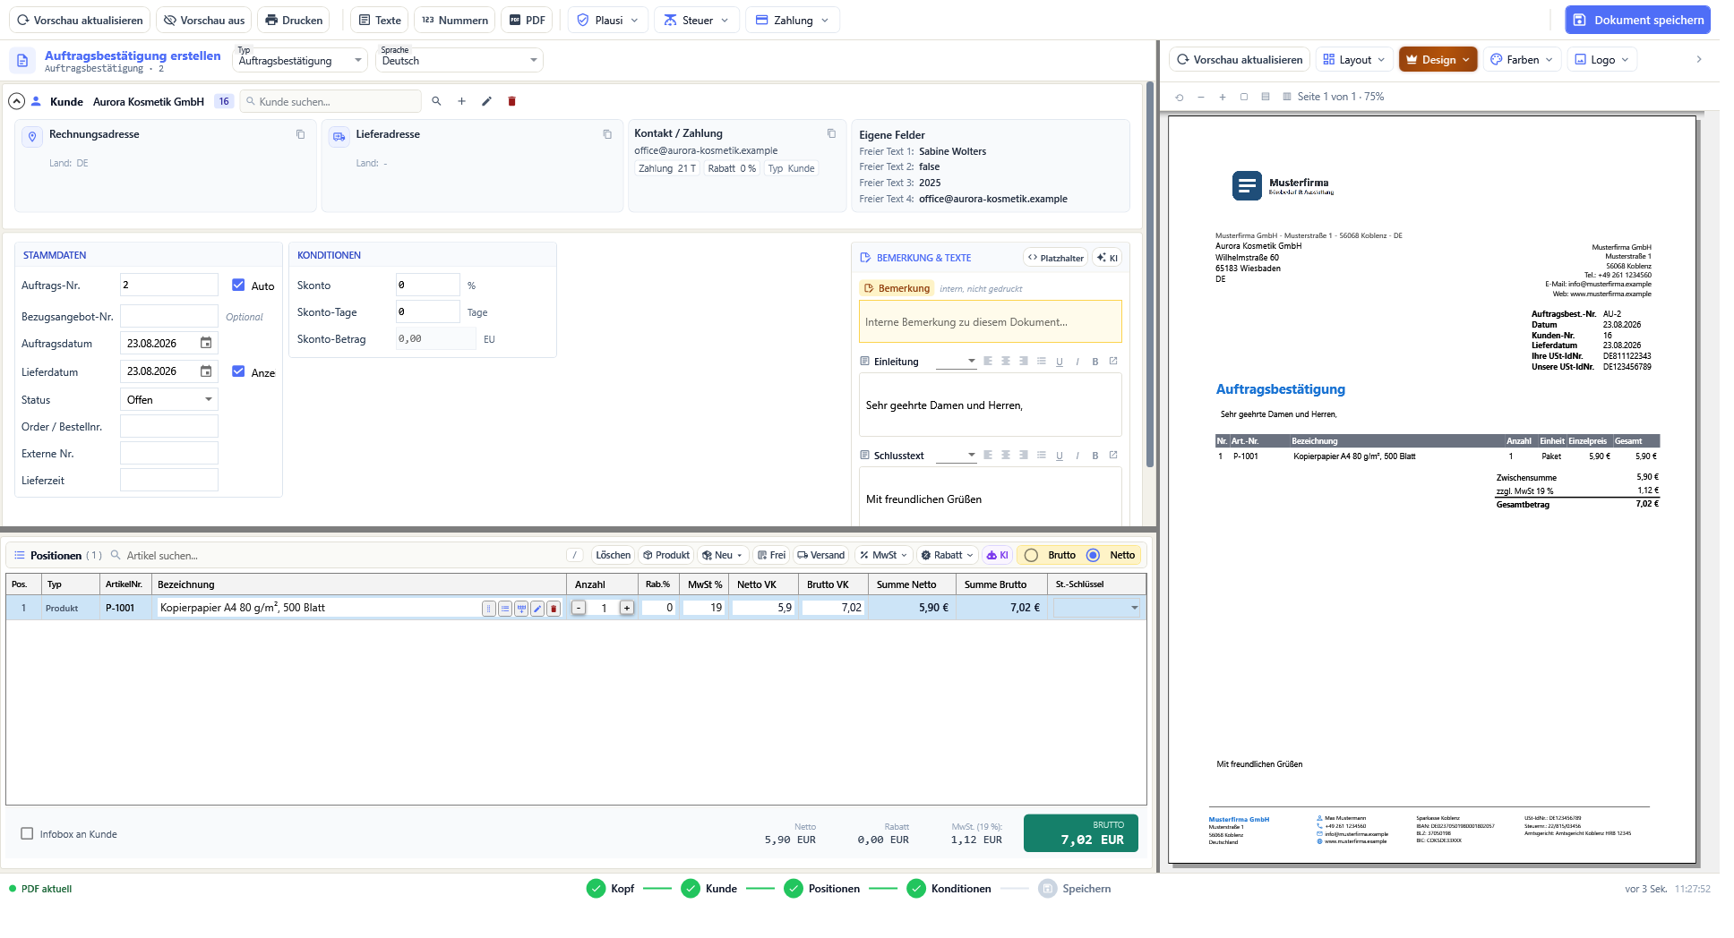
Task: Open the Neu menu in positions toolbar
Action: [x=722, y=555]
